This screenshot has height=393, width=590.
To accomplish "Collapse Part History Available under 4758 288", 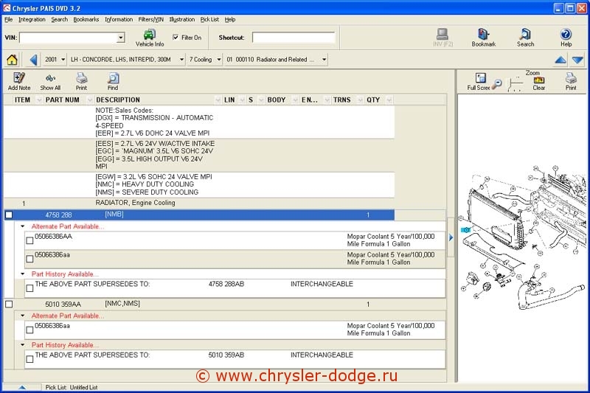I will (23, 274).
